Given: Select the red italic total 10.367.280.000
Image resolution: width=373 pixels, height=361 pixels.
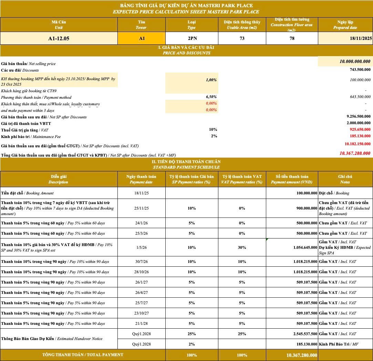Looking at the screenshot, I should [355, 153].
